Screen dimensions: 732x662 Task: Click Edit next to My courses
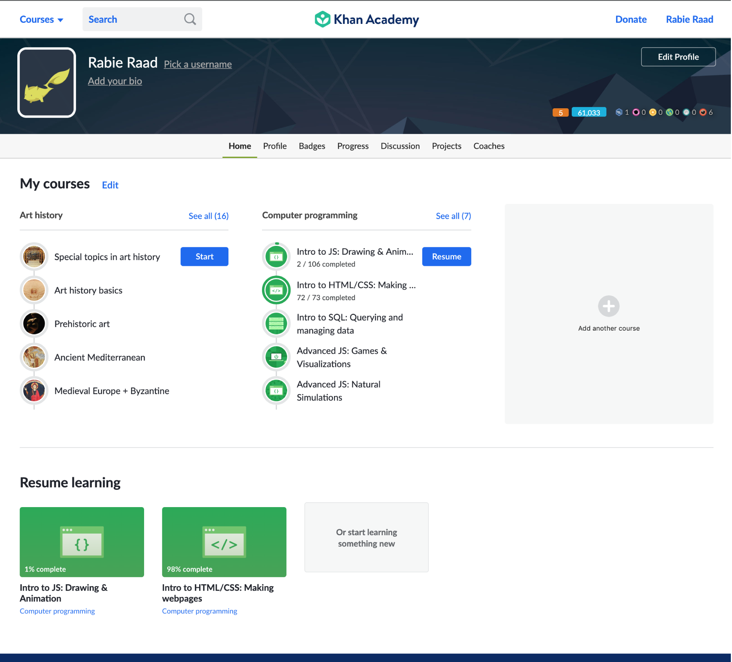click(110, 185)
